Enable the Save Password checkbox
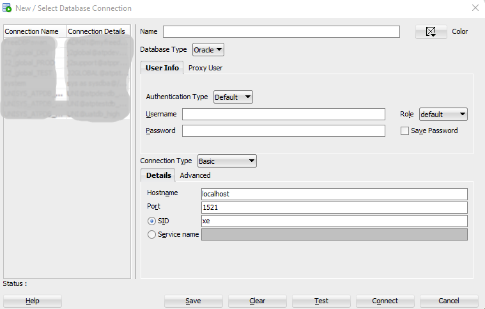485x309 pixels. 404,131
